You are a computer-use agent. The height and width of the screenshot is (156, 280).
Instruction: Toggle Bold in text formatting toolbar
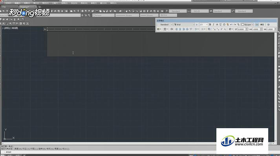click(210, 25)
